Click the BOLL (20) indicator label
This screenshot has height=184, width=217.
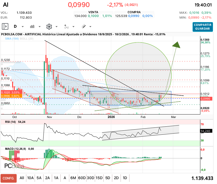point(27,39)
